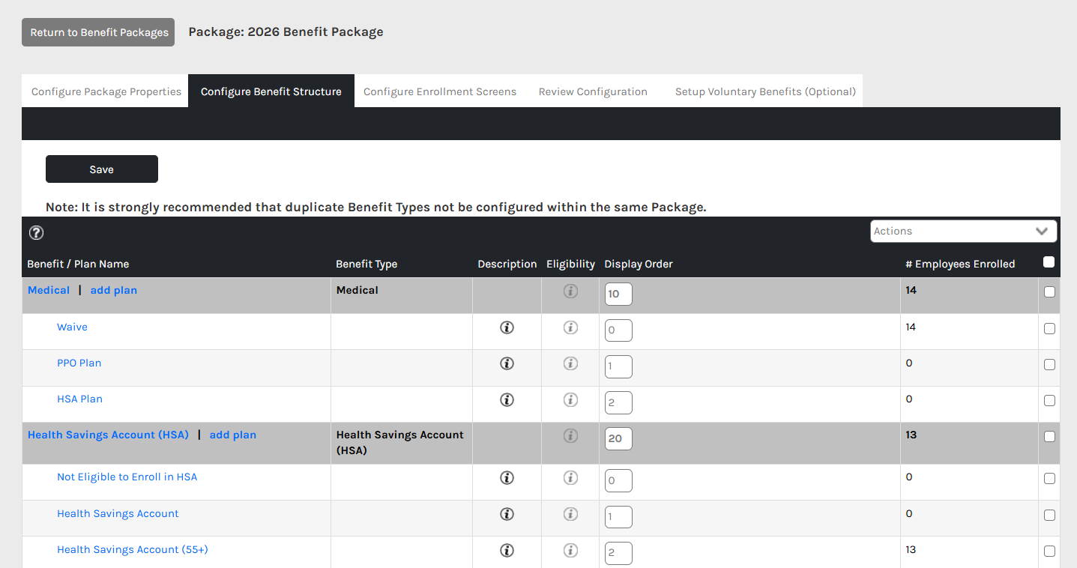Screen dimensions: 1077x568
Task: Open Health Savings Account (55+) description icon
Action: pyautogui.click(x=507, y=550)
